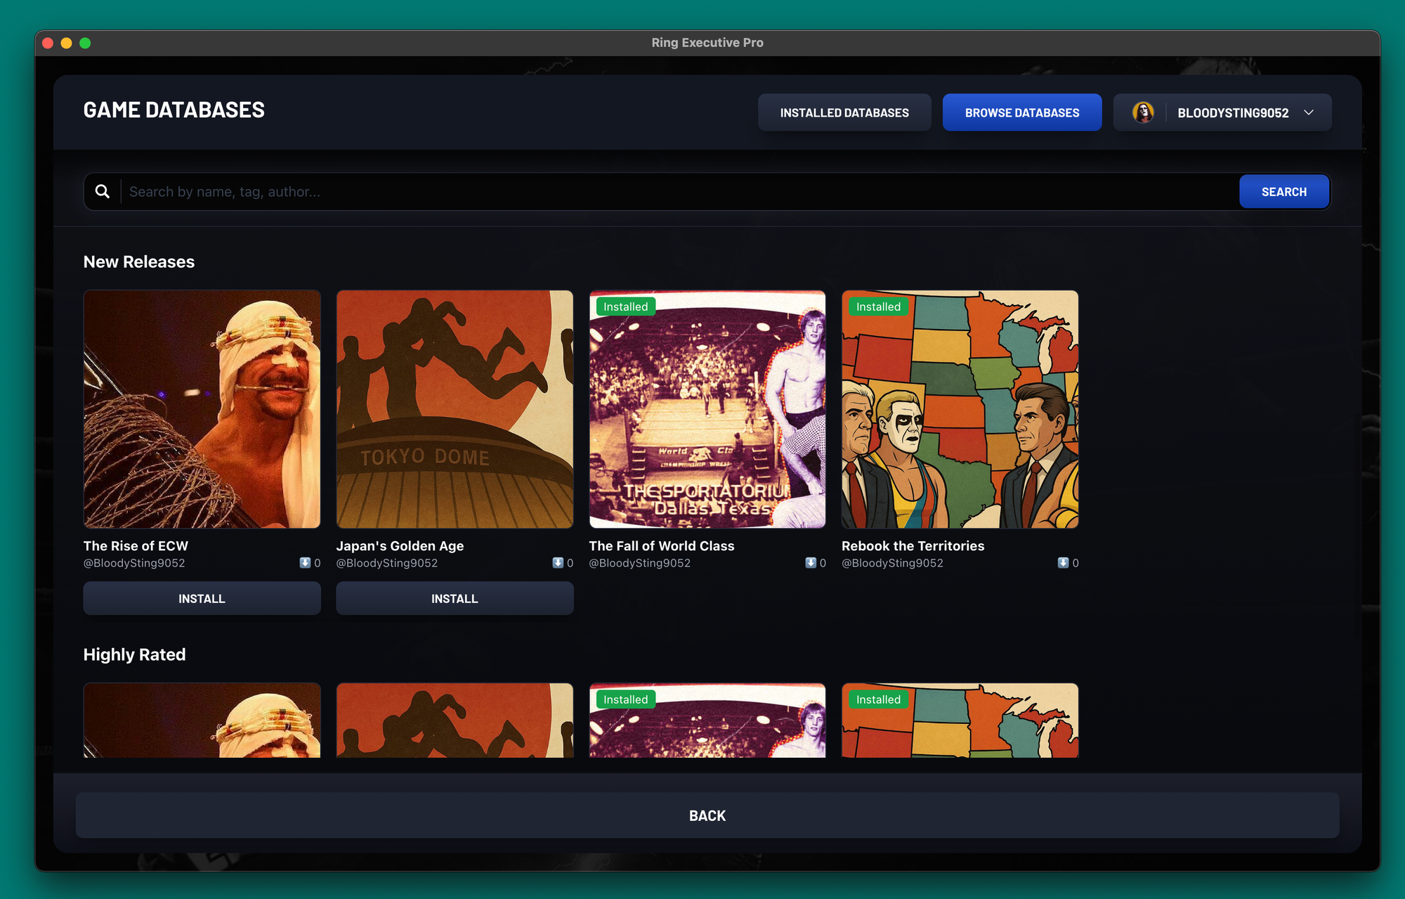
Task: Open the ECW thumbnail in Highly Rated section
Action: pos(202,720)
